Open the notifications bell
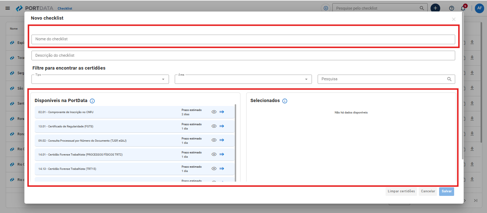 pyautogui.click(x=463, y=8)
